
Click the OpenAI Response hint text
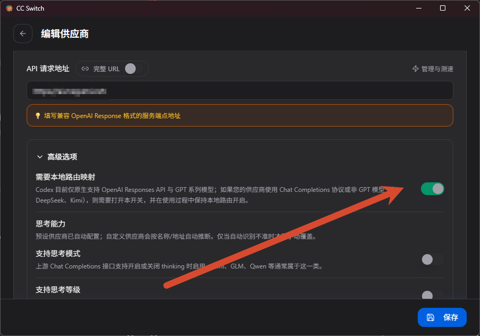(112, 115)
